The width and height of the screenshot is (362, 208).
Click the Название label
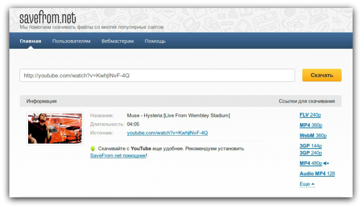tap(102, 116)
